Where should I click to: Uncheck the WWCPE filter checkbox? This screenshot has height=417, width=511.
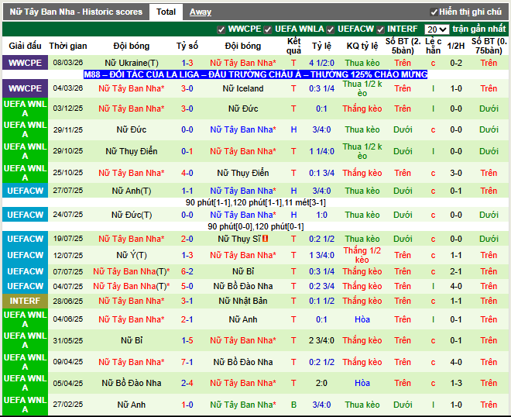tap(222, 29)
